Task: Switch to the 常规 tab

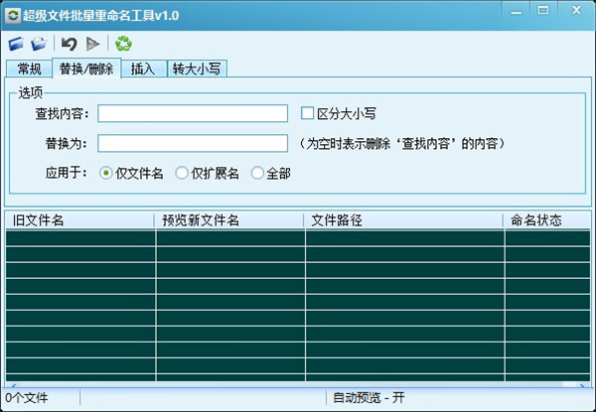Action: click(x=29, y=69)
